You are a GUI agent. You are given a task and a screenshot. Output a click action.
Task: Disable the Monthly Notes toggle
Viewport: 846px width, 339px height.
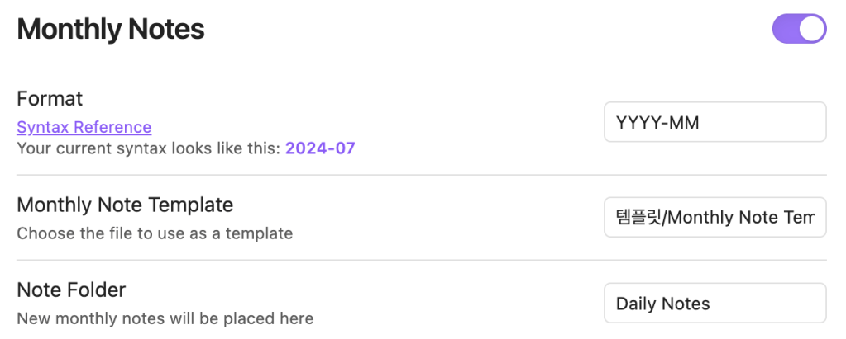pyautogui.click(x=799, y=28)
